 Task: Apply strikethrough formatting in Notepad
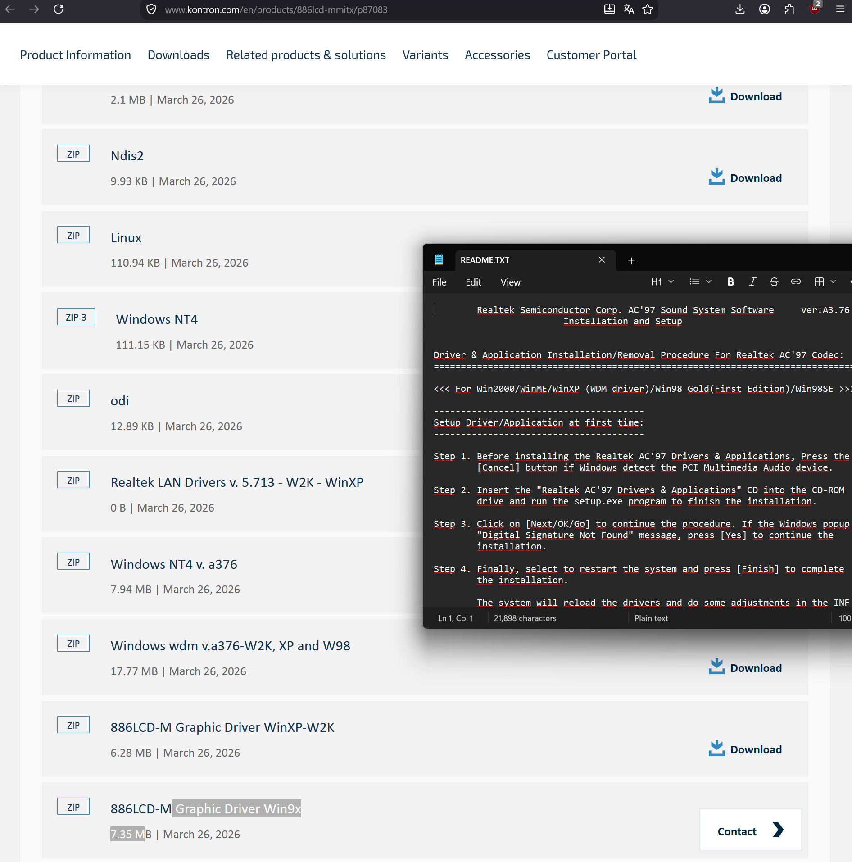774,282
